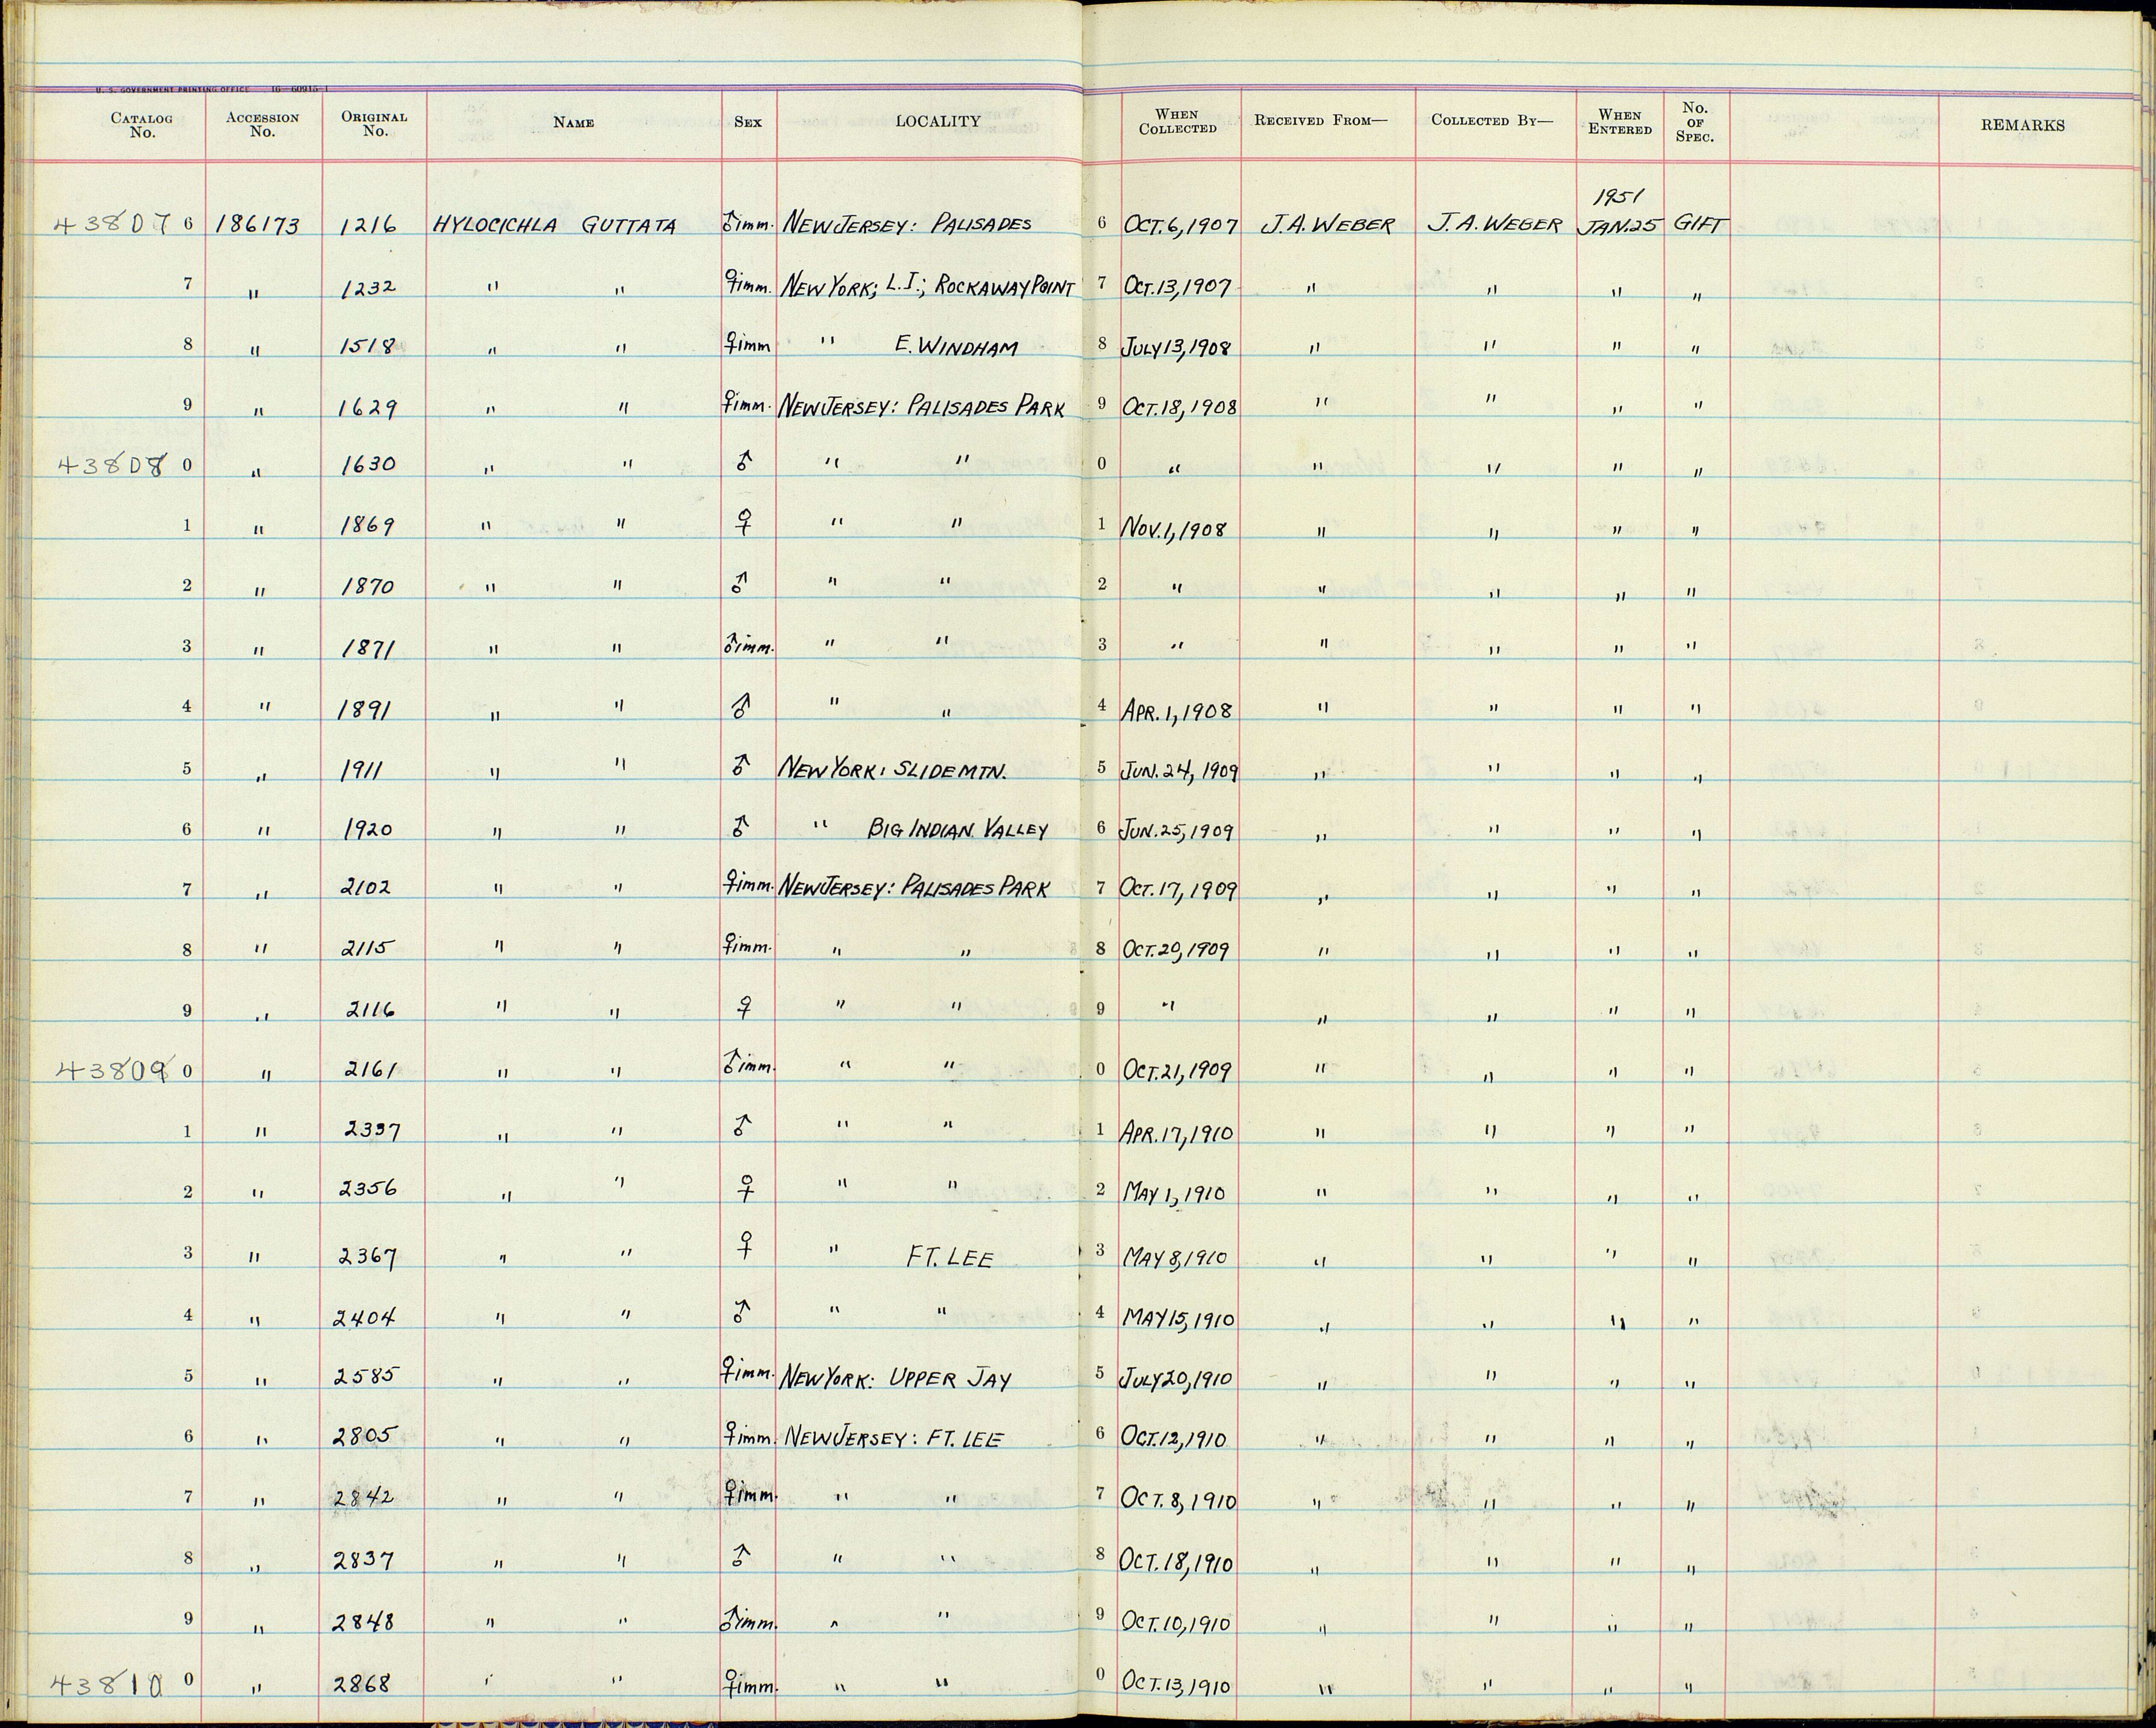Click the 'When Entered' column header
The image size is (2156, 1728).
tap(1619, 122)
